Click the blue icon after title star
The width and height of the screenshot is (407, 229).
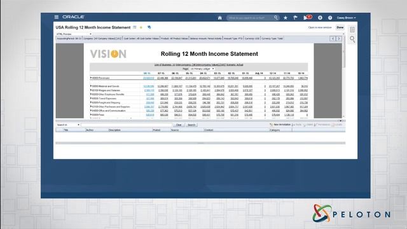click(149, 27)
